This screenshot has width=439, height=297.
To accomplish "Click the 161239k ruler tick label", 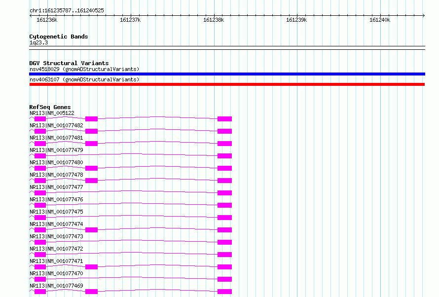I will pyautogui.click(x=296, y=20).
